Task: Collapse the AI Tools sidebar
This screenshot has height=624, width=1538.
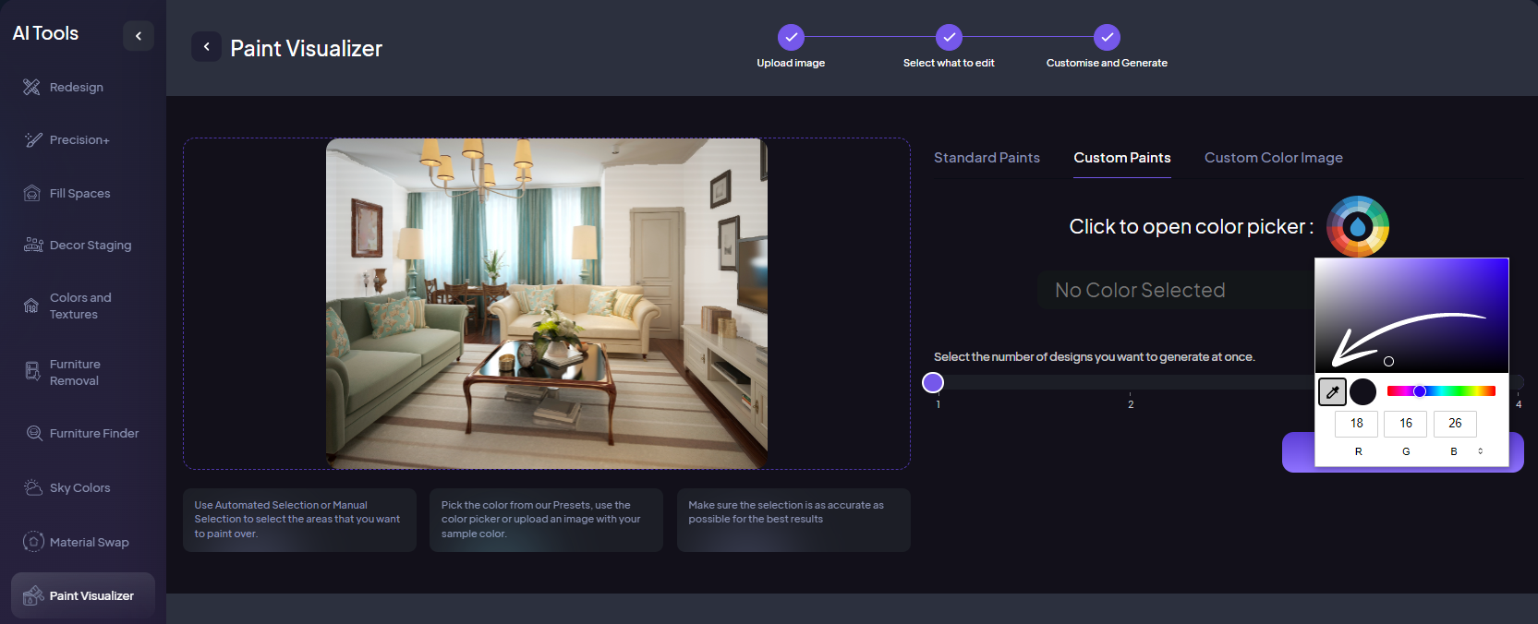Action: coord(139,36)
